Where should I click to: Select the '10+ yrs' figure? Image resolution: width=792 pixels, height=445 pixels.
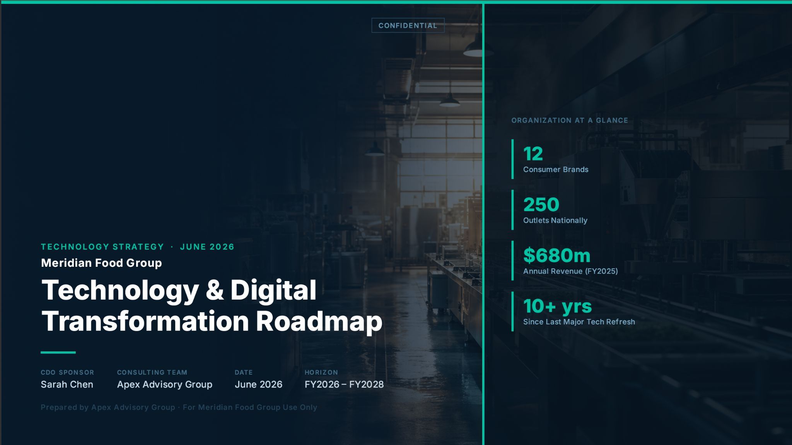(557, 306)
